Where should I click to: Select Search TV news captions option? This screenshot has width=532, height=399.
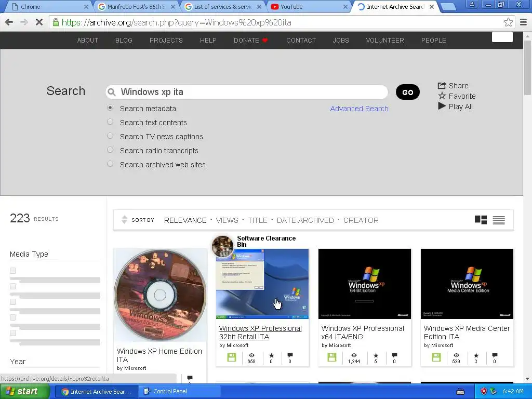110,136
